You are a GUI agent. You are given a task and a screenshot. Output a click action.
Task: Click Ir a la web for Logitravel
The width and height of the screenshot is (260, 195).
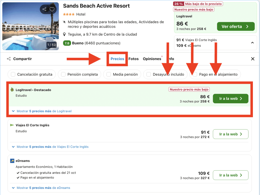click(x=231, y=99)
